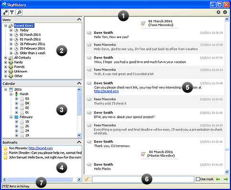Collapse the Bookmarks panel
The image size is (231, 190).
79,142
